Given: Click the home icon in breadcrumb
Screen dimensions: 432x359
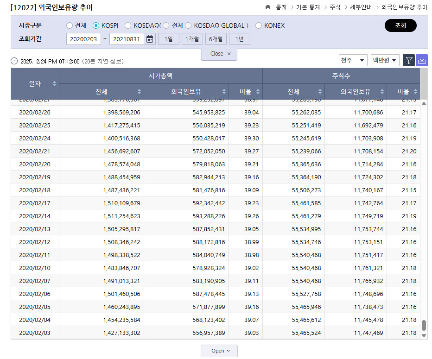Looking at the screenshot, I should tap(268, 7).
